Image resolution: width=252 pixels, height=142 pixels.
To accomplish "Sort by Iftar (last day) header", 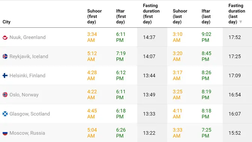I will coord(206,16).
